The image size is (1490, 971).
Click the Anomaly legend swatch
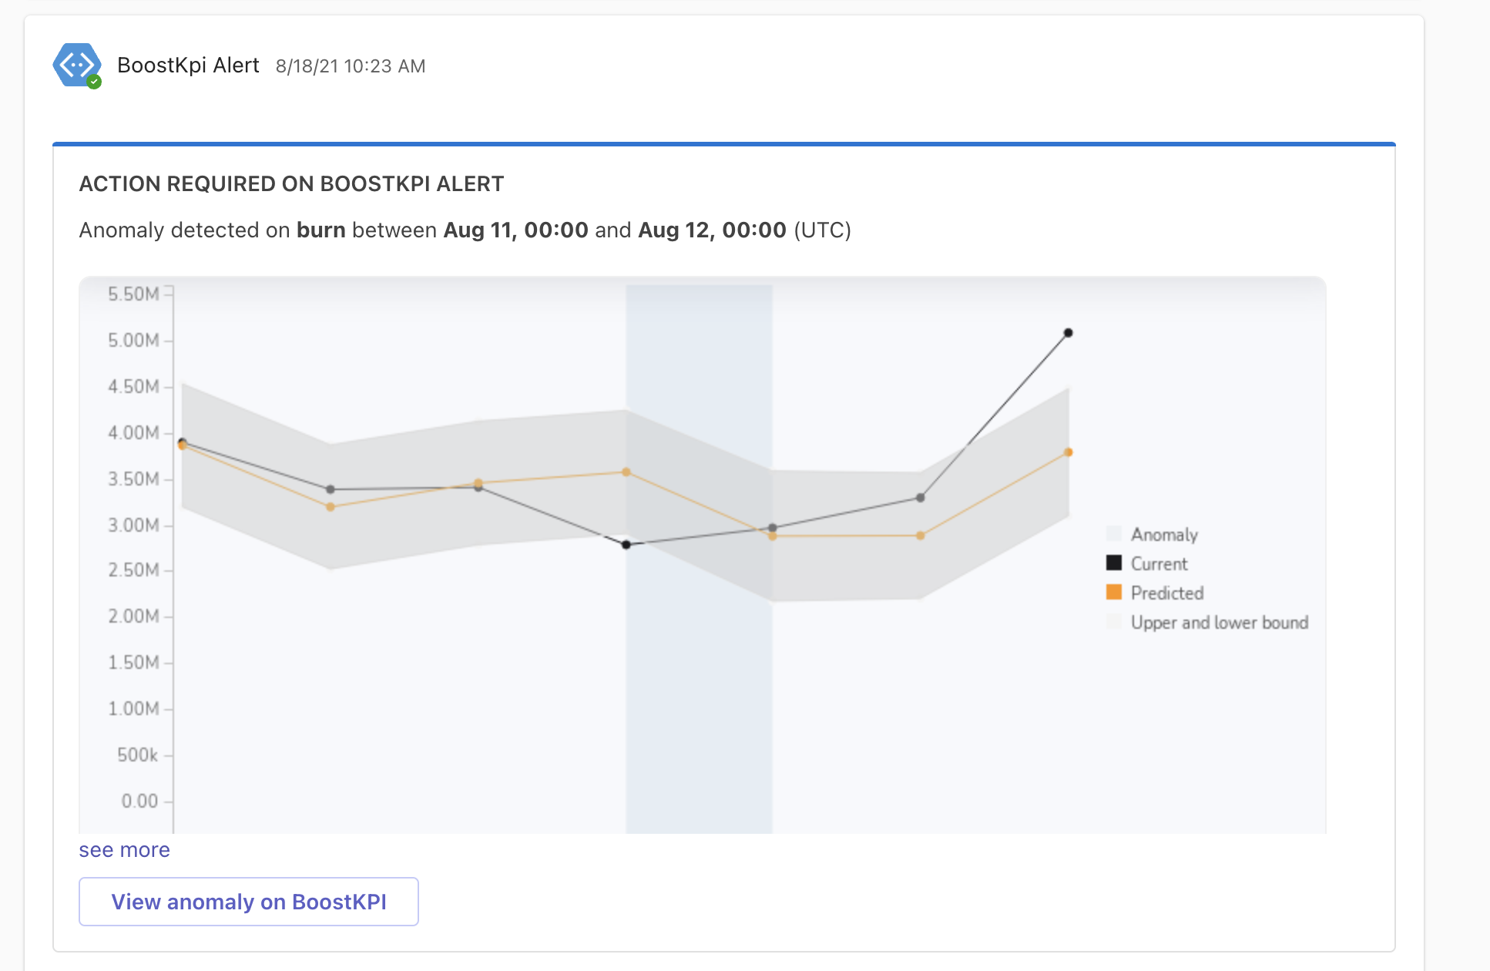point(1114,533)
